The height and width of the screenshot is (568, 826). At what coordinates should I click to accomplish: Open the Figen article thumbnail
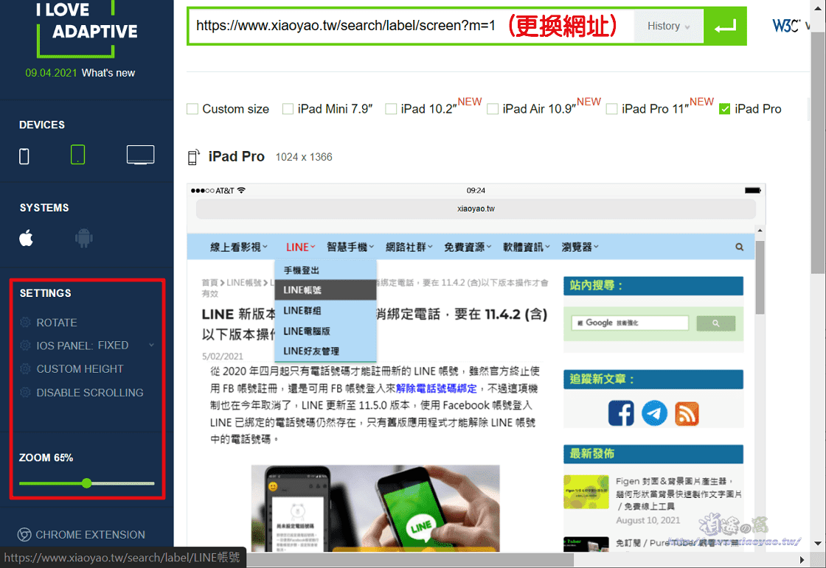(586, 492)
